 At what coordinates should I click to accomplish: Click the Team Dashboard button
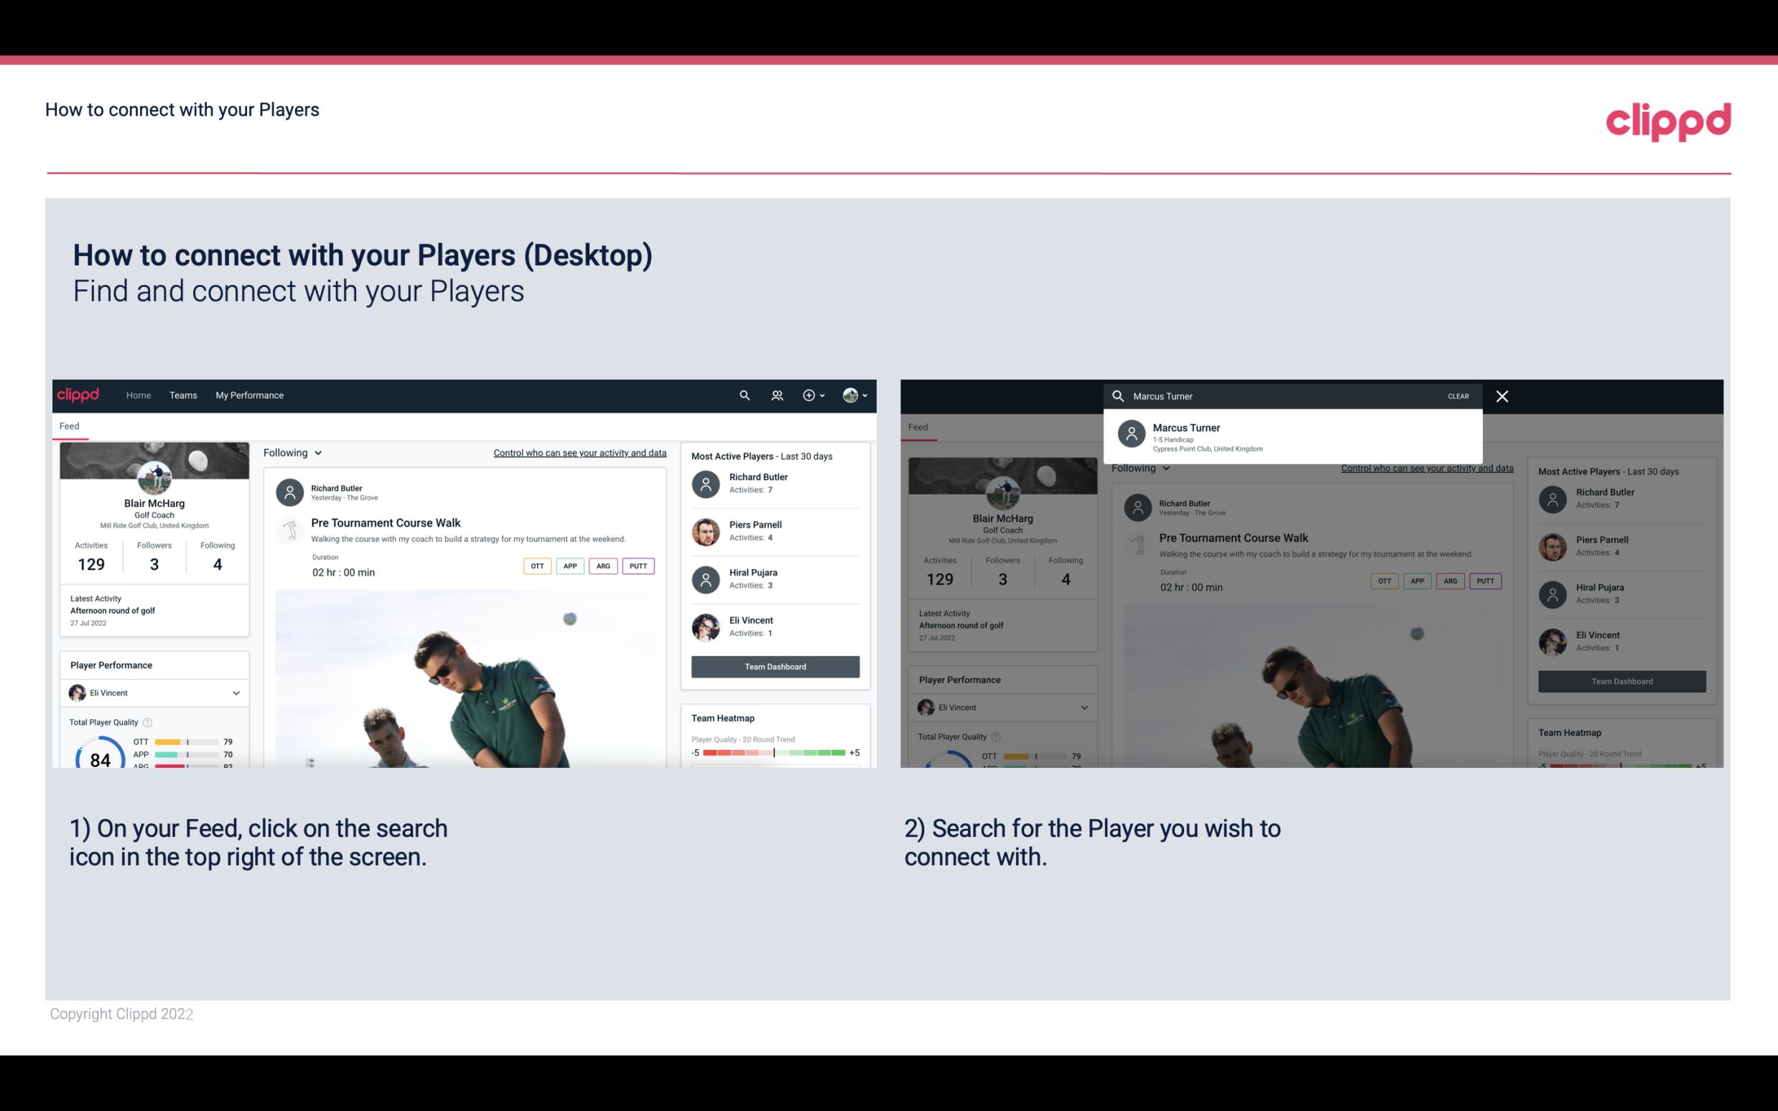point(774,665)
